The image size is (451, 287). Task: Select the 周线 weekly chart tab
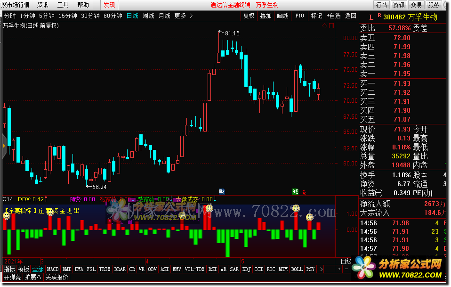click(x=148, y=16)
